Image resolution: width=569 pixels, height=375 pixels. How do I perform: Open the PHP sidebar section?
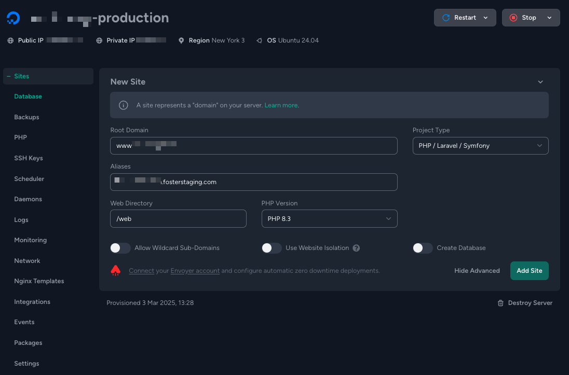pos(20,137)
